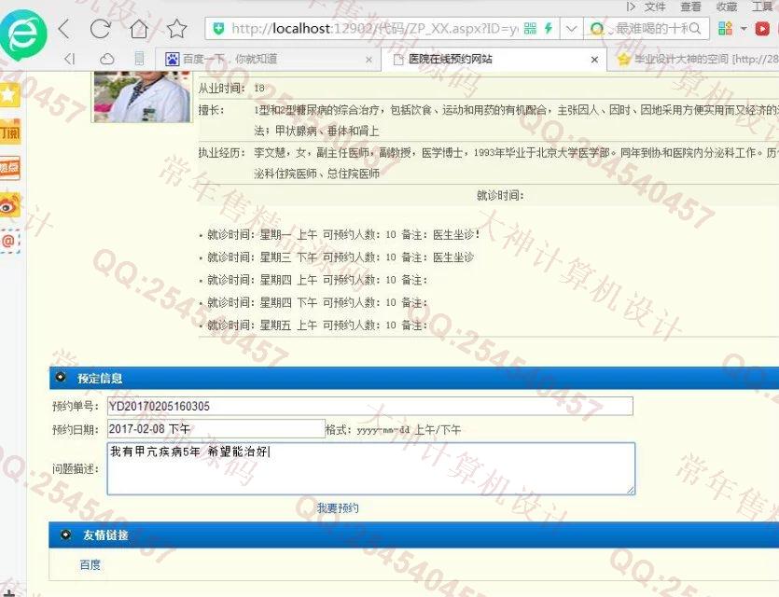Click the 我要预约 link
779x597 pixels.
[338, 507]
